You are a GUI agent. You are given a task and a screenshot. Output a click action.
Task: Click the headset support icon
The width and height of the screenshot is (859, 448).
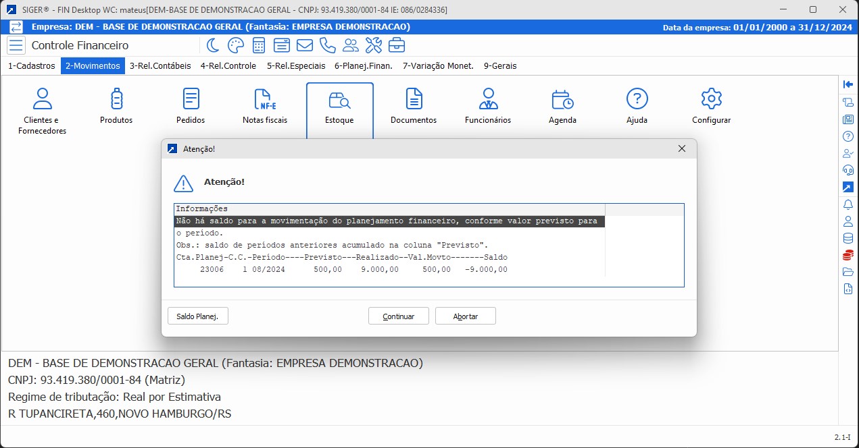coord(848,170)
